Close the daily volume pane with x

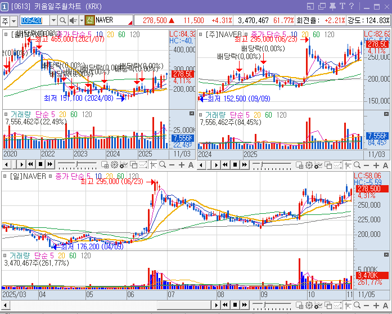(386, 255)
